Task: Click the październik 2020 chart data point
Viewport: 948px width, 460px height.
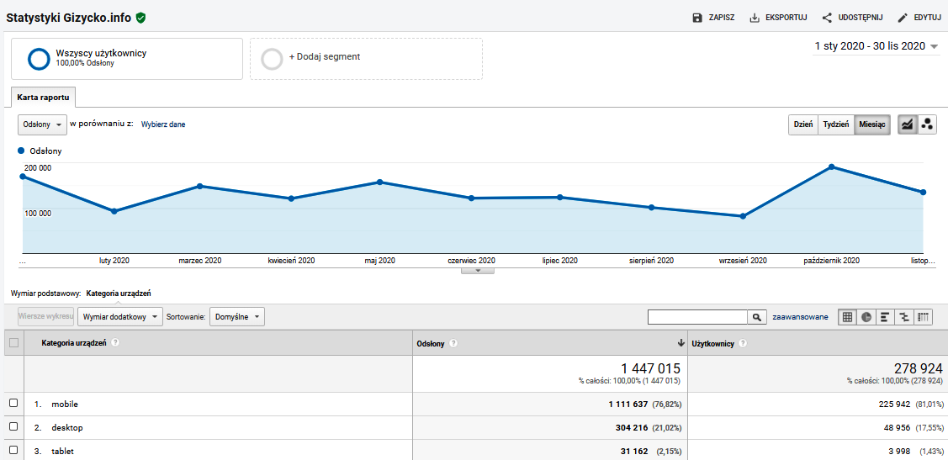Action: [831, 167]
